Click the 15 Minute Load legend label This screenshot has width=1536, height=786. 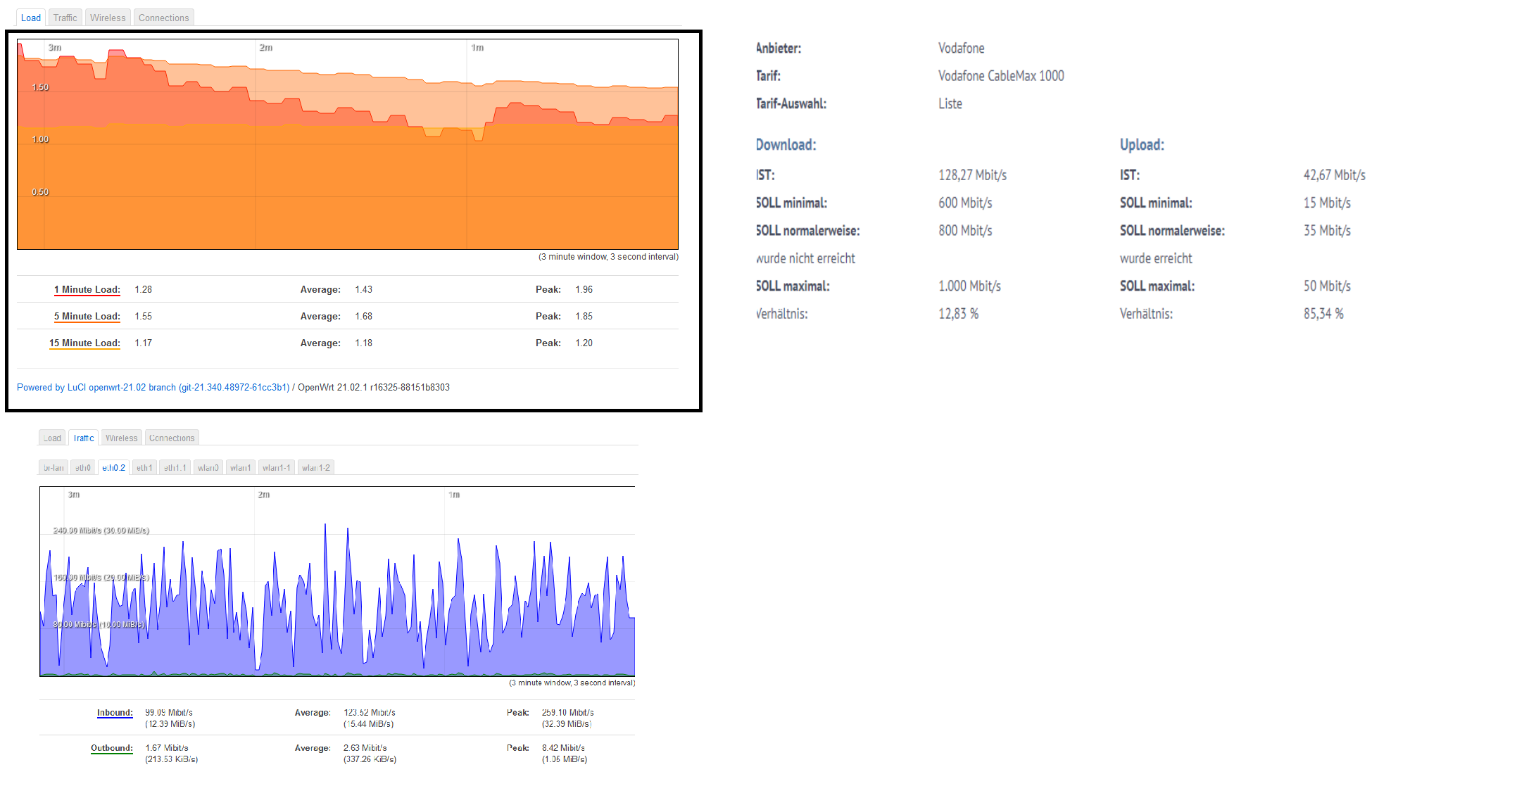[x=84, y=343]
